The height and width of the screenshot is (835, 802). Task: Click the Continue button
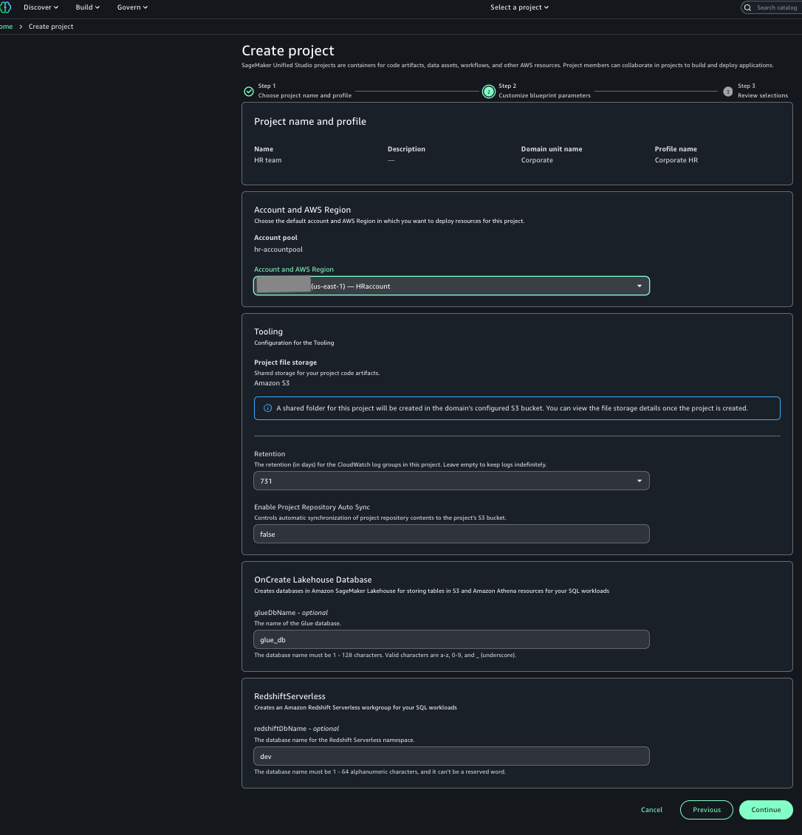[x=766, y=809]
